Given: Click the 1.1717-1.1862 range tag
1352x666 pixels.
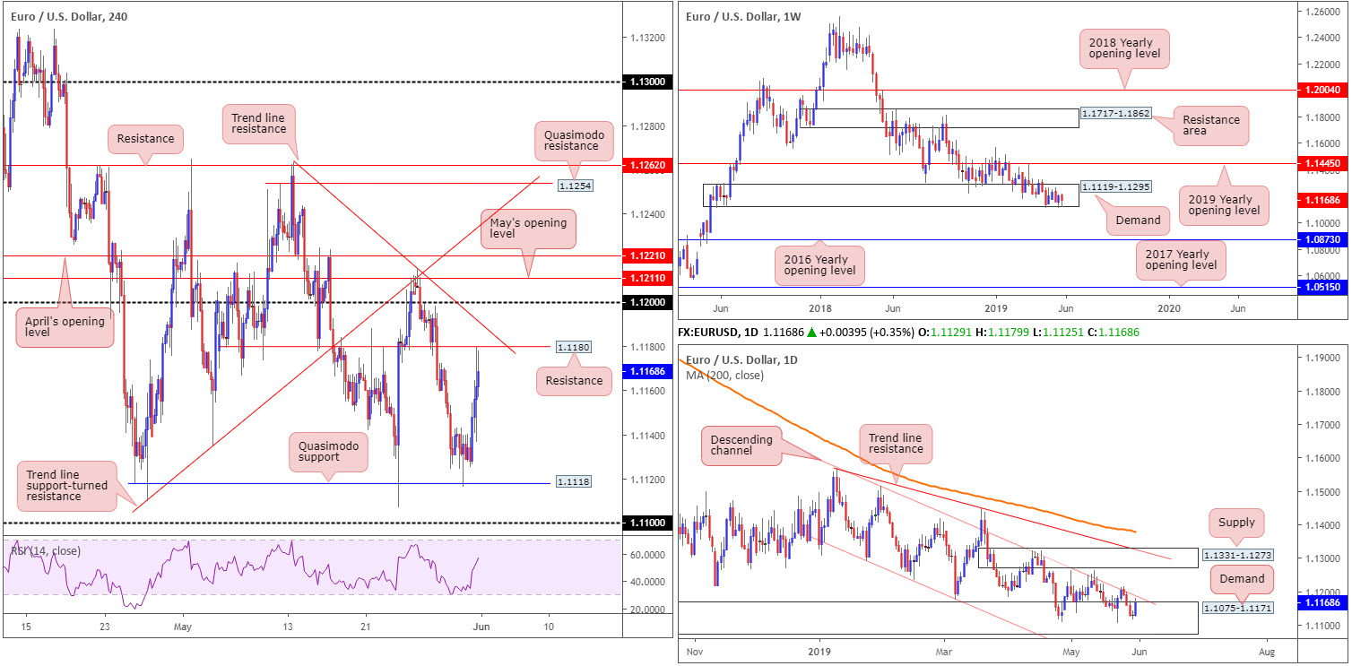Looking at the screenshot, I should [1115, 114].
